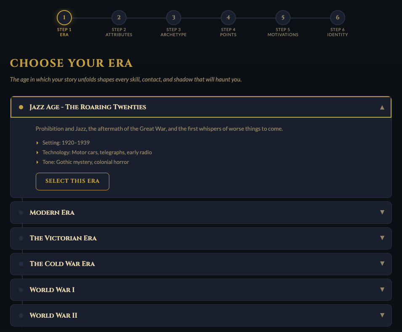Expand the Modern Era chevron
This screenshot has height=332, width=402.
tap(382, 212)
